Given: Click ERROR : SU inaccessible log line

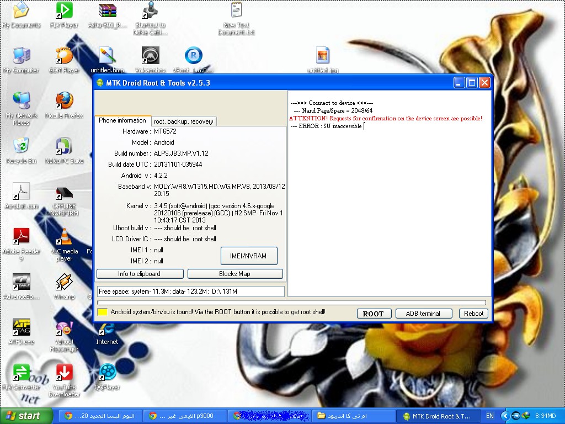Looking at the screenshot, I should tap(326, 126).
